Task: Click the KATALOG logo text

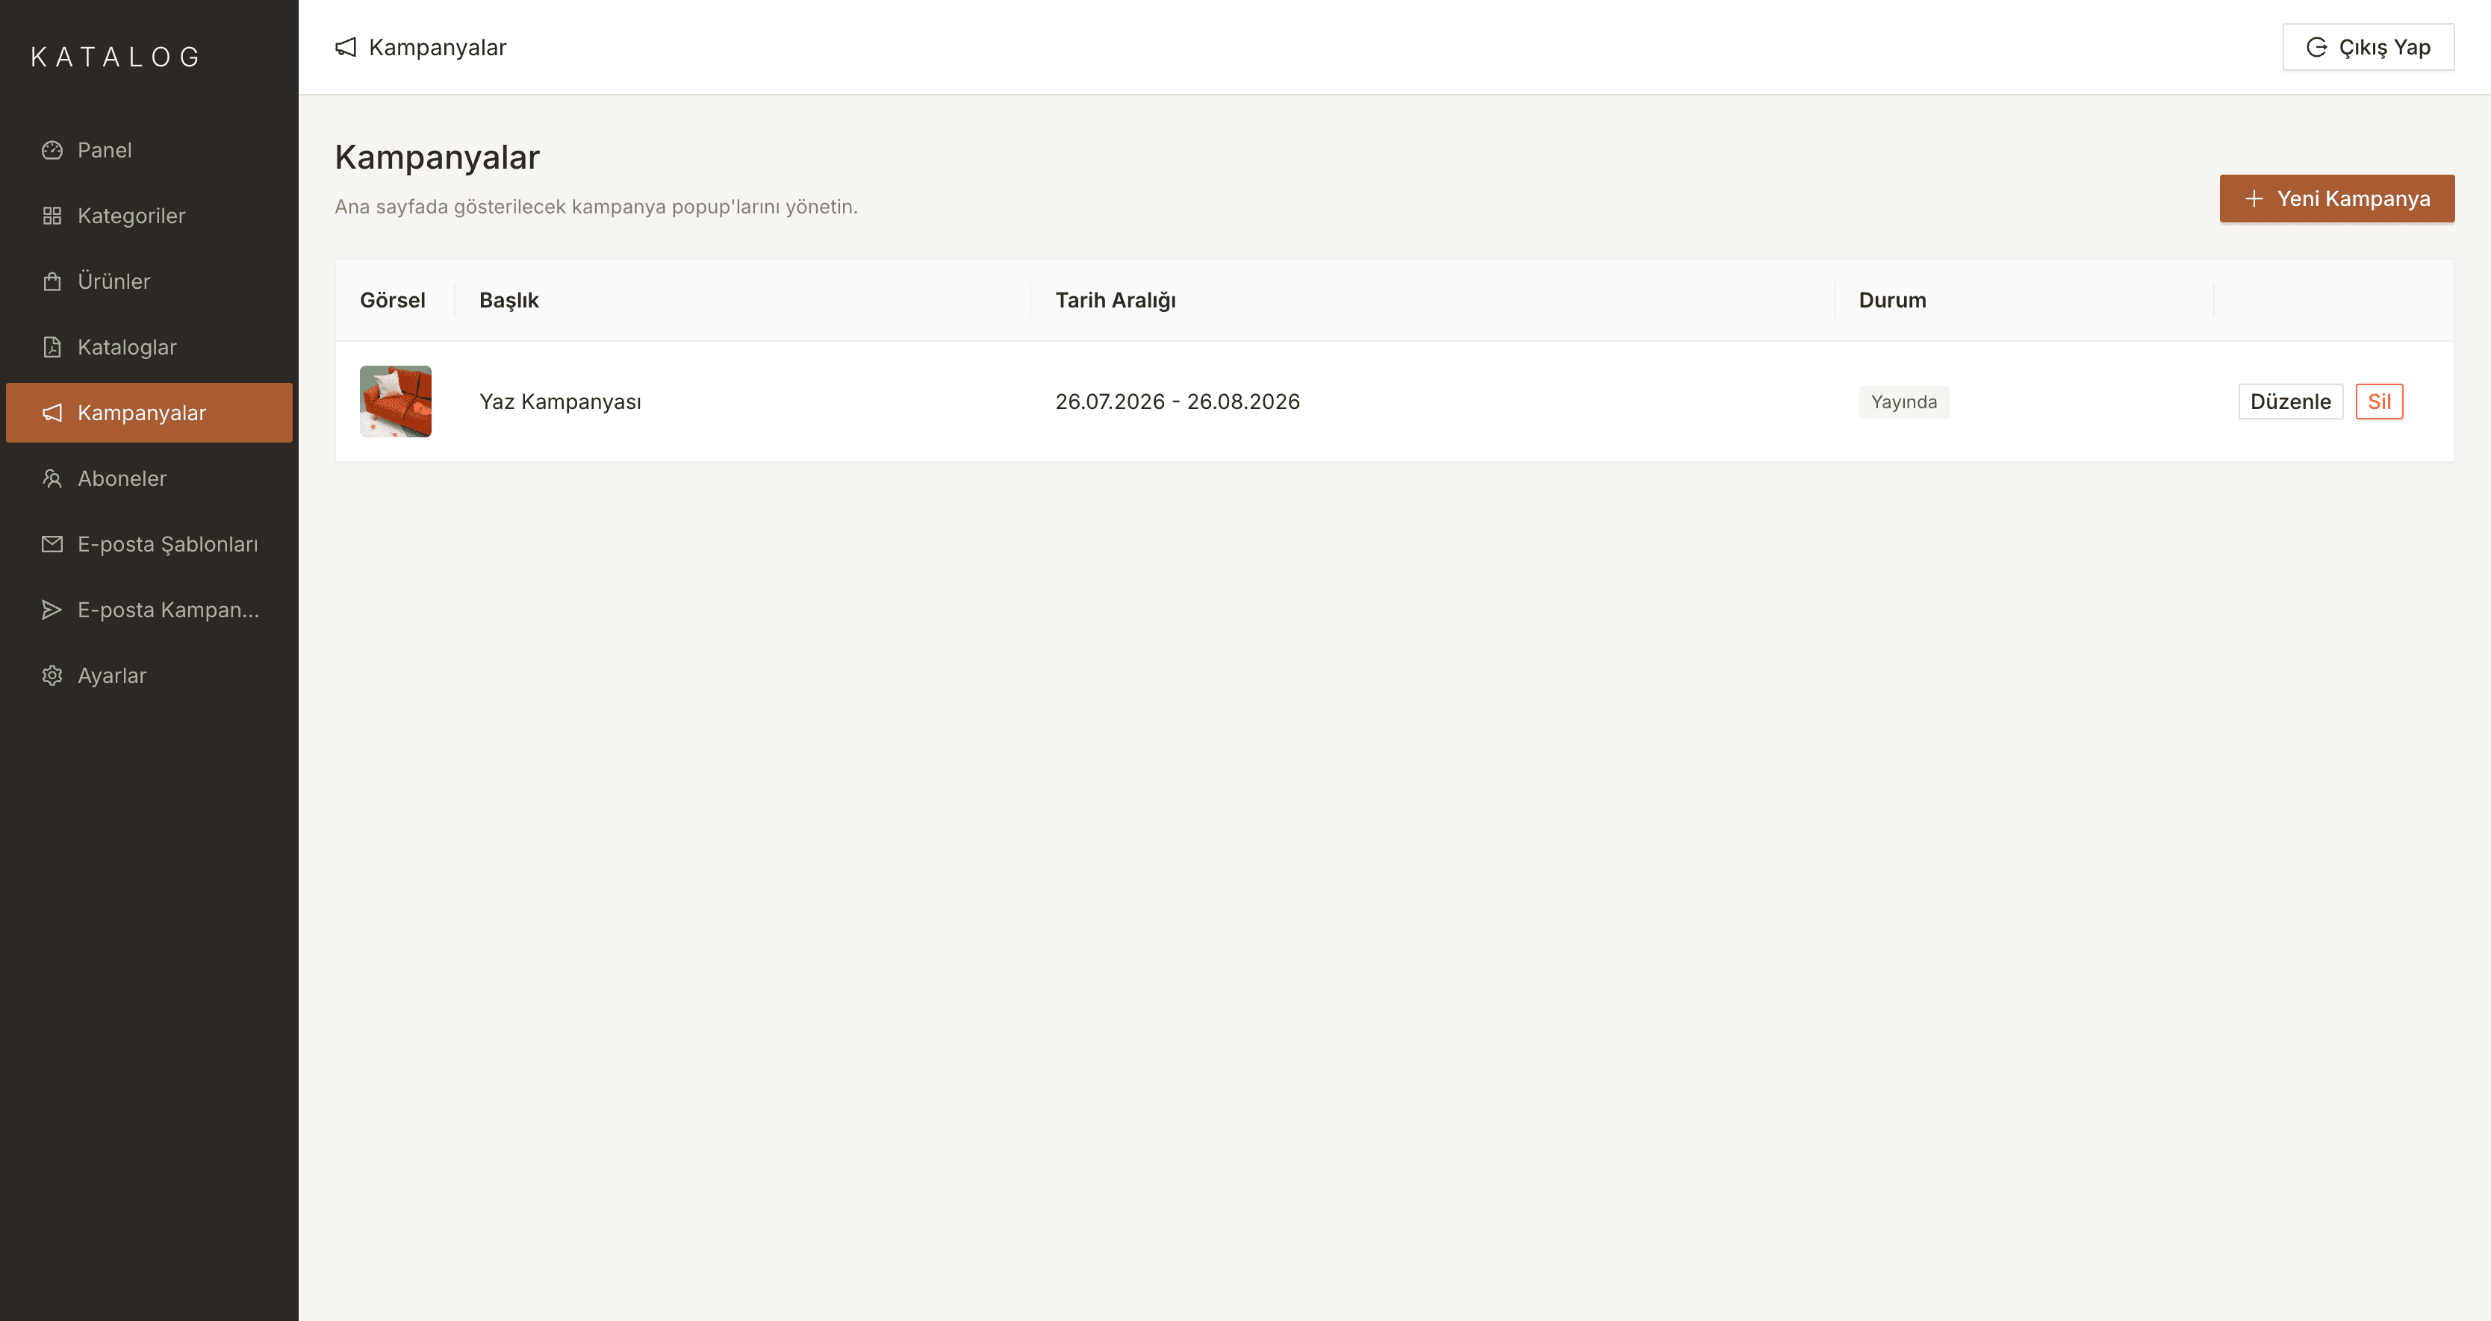Action: [116, 57]
